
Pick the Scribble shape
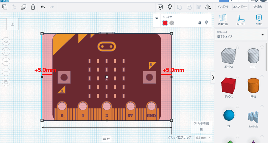(253, 117)
